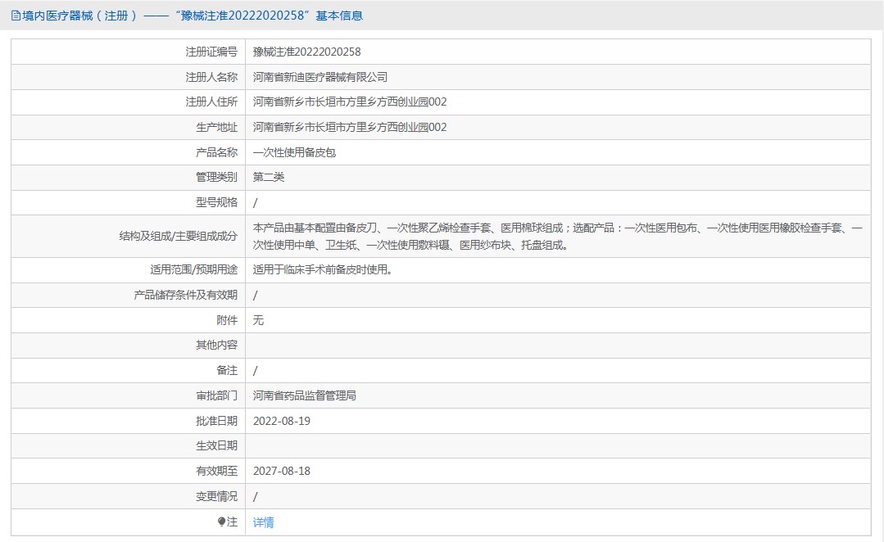Click the 型号规格 row label

pos(216,202)
